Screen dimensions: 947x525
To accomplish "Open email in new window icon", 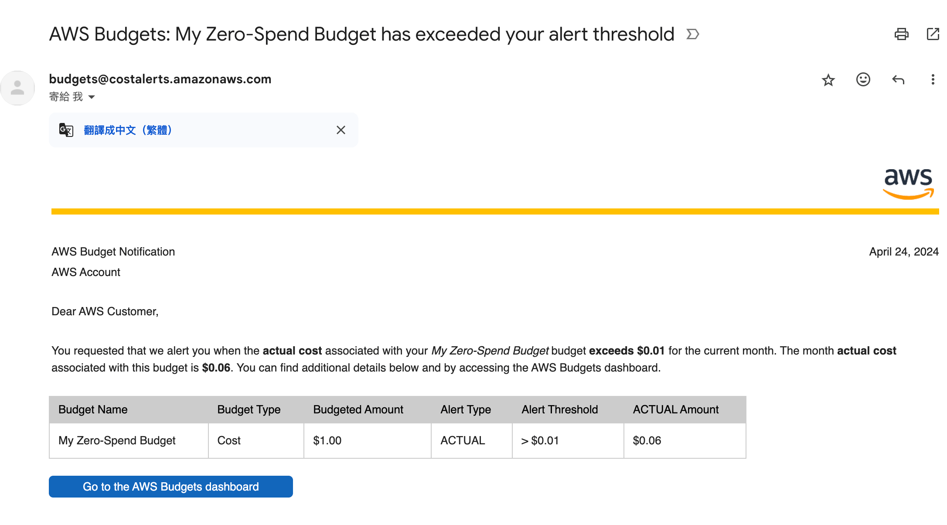I will 933,34.
